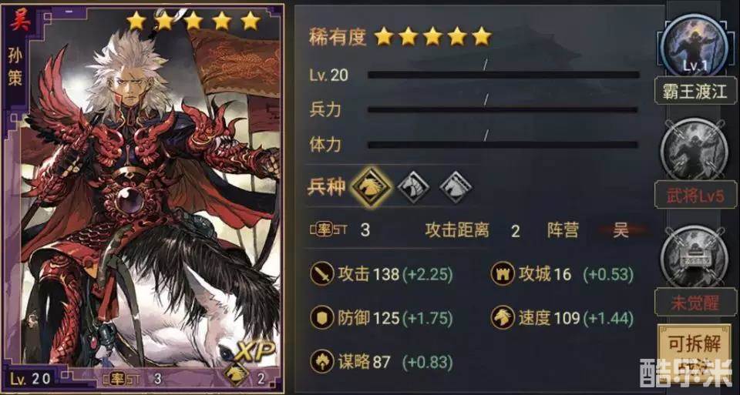Select the second gray cavalry troop icon
This screenshot has height=395, width=740.
(x=414, y=186)
